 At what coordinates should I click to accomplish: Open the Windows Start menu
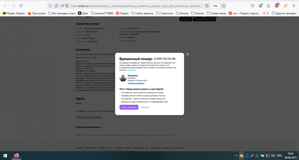coord(5,156)
